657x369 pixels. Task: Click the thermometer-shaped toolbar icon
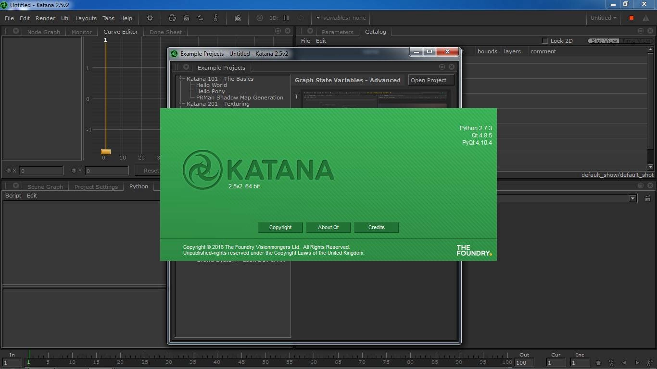215,18
